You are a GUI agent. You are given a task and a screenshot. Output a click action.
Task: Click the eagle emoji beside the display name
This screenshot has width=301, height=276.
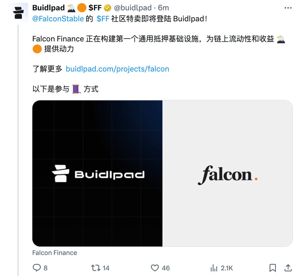click(71, 8)
